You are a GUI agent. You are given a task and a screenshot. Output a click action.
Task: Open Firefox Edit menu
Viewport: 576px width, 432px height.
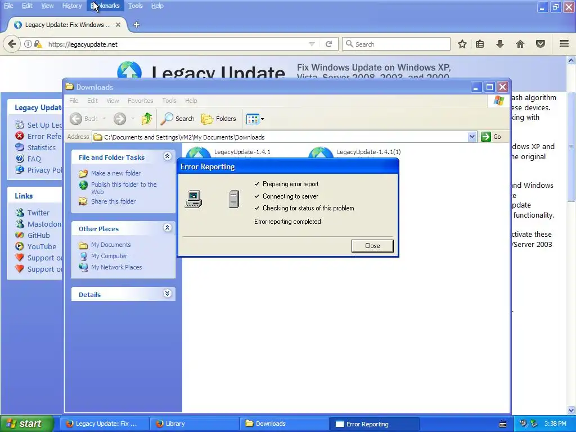click(27, 6)
